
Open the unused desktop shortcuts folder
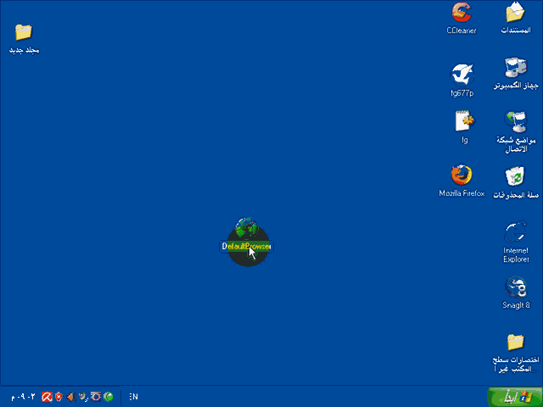click(x=515, y=342)
